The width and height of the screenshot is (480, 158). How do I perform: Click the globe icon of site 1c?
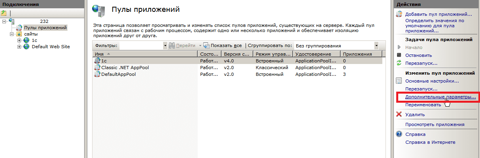27,40
